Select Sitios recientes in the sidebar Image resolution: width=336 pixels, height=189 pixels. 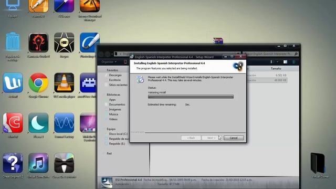118,85
